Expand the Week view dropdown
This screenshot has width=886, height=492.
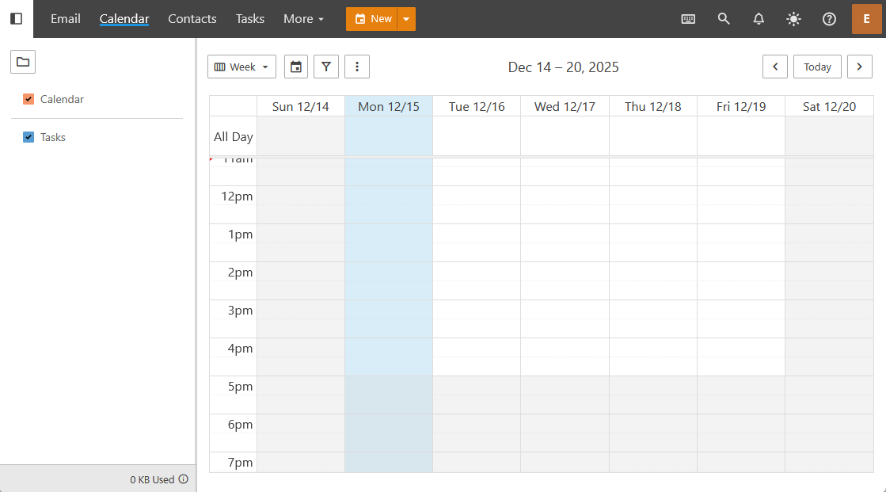(x=241, y=67)
